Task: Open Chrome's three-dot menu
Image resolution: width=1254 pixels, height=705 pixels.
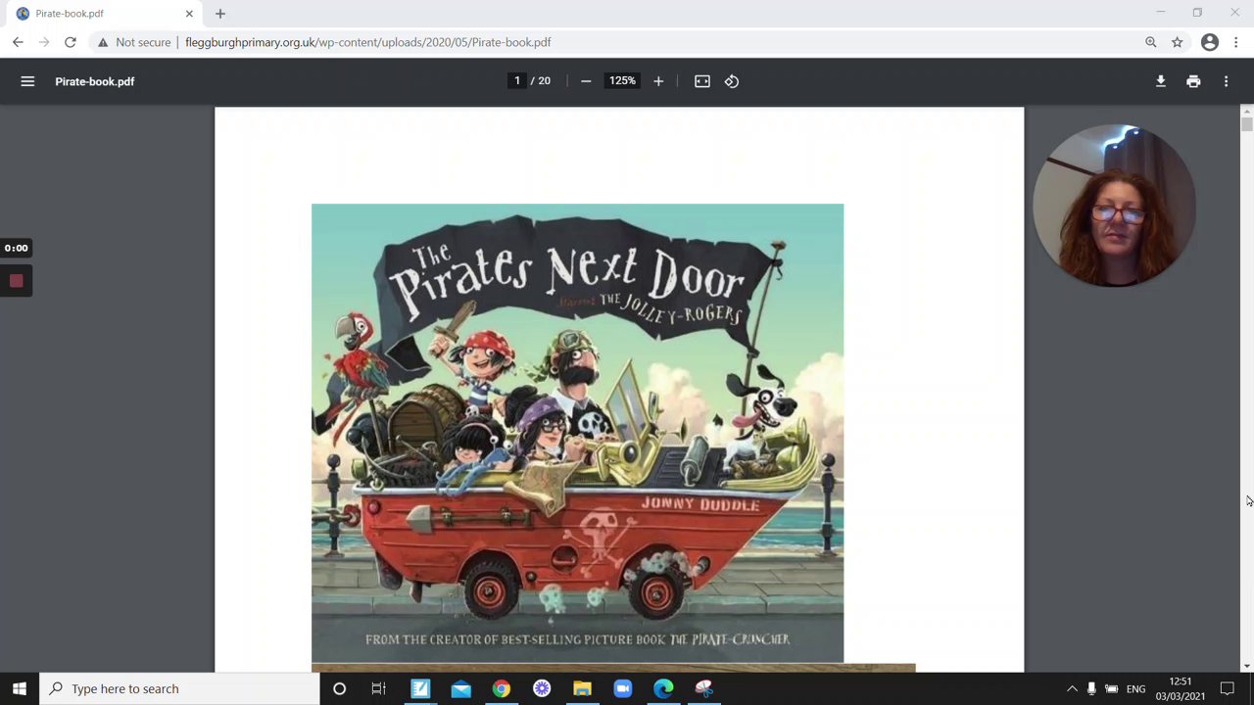Action: point(1236,42)
